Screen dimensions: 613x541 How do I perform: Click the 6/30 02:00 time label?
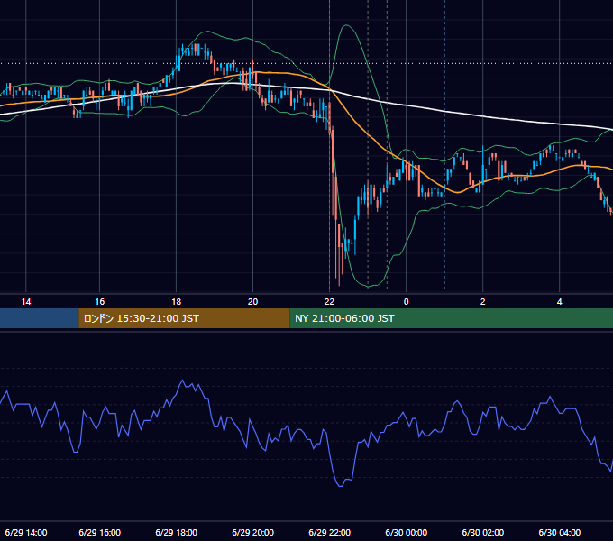(x=483, y=532)
